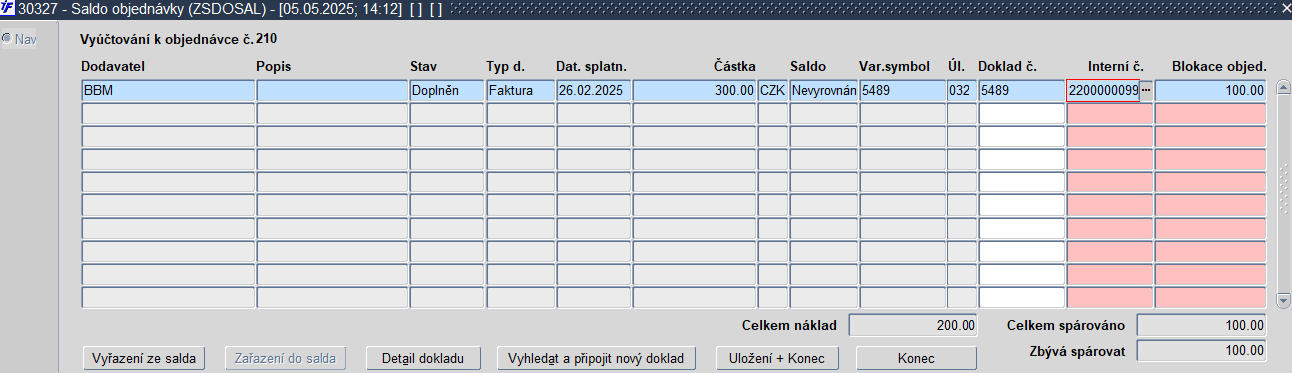
Task: Open Detail dokladu
Action: (424, 358)
